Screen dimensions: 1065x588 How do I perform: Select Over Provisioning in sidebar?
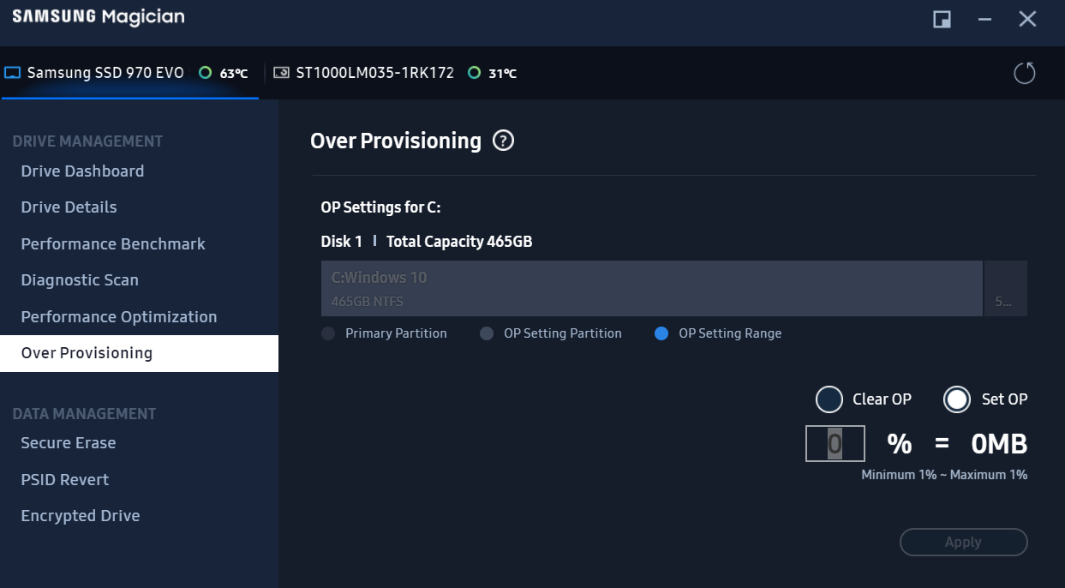coord(139,353)
